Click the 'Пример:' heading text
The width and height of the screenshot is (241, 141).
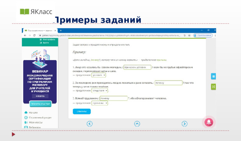(x=79, y=52)
